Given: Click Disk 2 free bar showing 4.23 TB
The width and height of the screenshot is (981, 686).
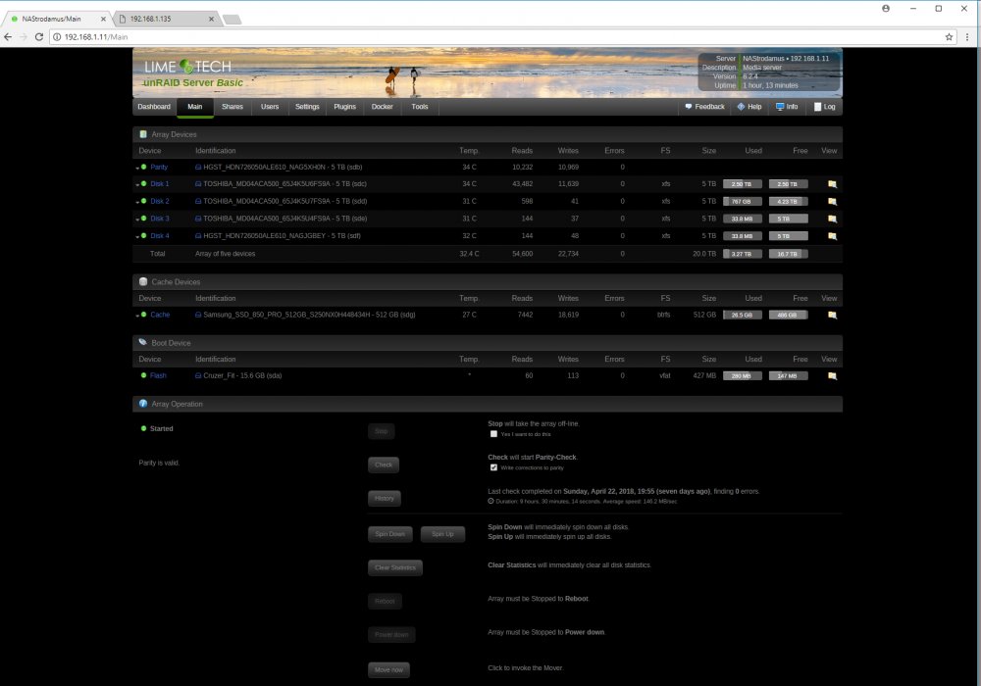Looking at the screenshot, I should 789,202.
